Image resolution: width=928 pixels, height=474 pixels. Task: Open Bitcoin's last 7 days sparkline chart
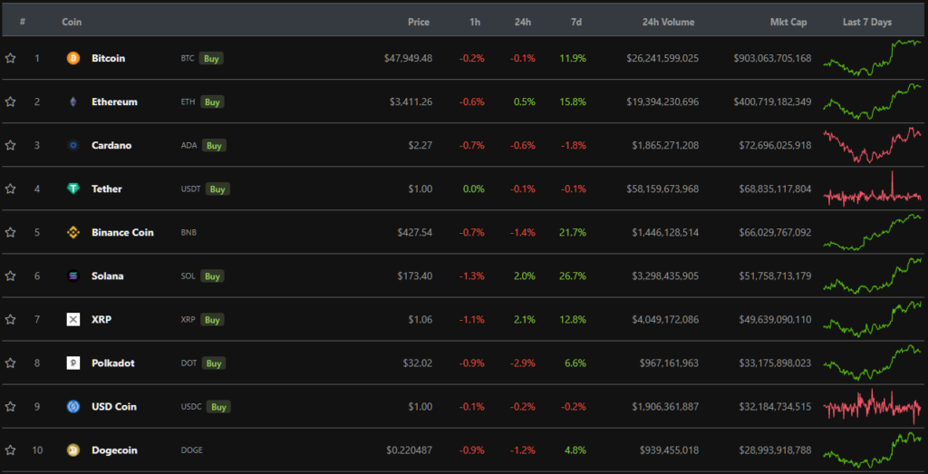[872, 58]
